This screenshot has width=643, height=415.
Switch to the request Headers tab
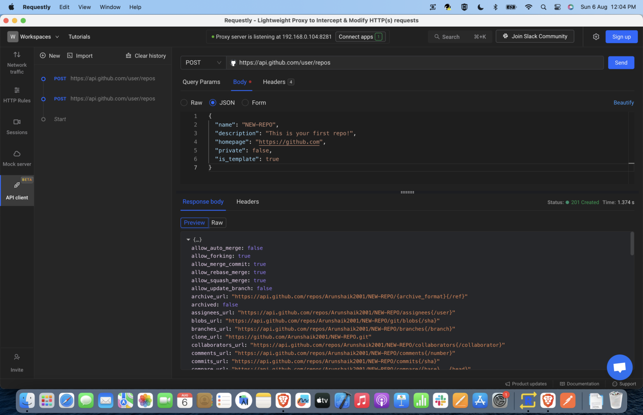[274, 82]
